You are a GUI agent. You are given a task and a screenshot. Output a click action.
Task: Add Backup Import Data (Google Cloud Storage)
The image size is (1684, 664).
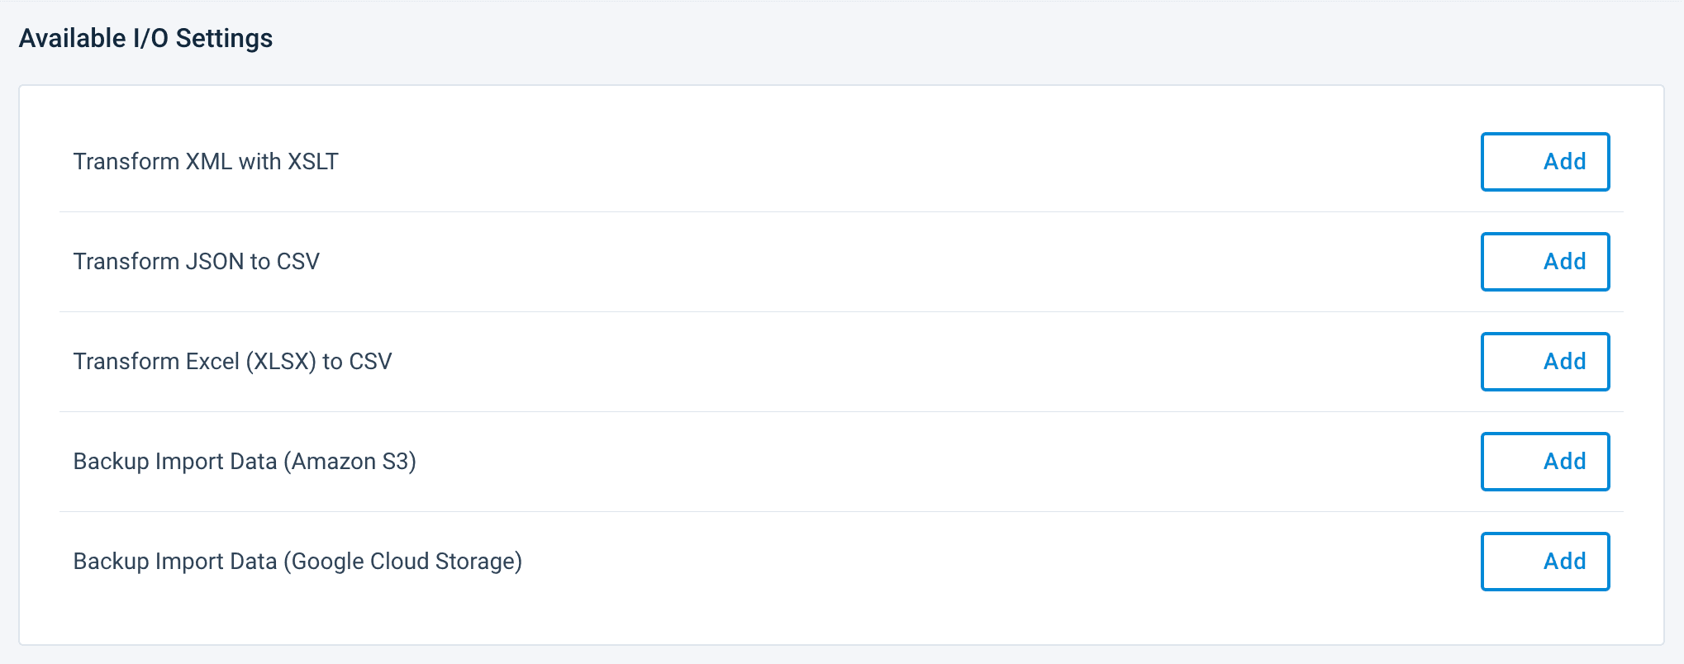tap(1544, 562)
